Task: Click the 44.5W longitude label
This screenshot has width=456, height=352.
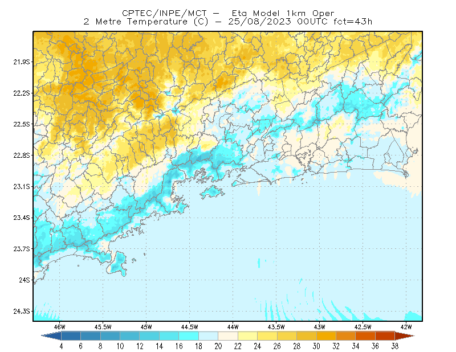Action: (190, 327)
